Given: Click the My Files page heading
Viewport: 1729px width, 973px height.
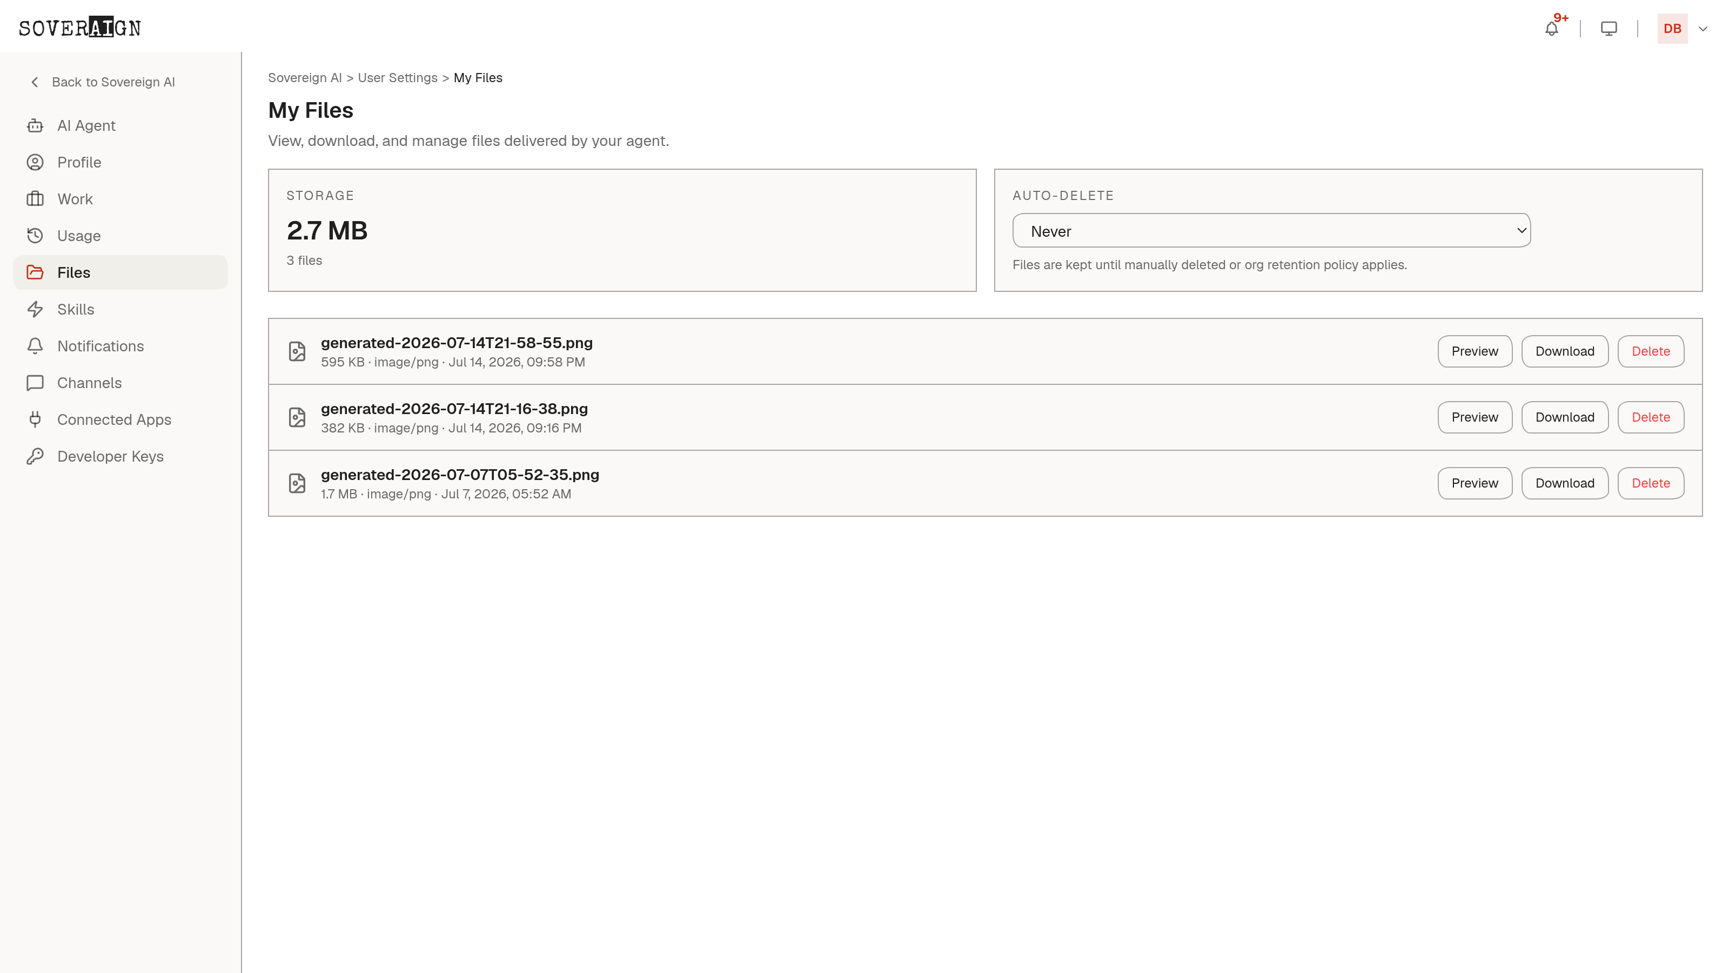Looking at the screenshot, I should pos(311,110).
